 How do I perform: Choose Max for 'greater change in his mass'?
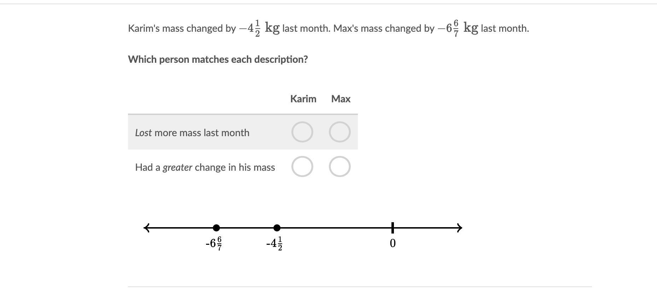coord(339,166)
